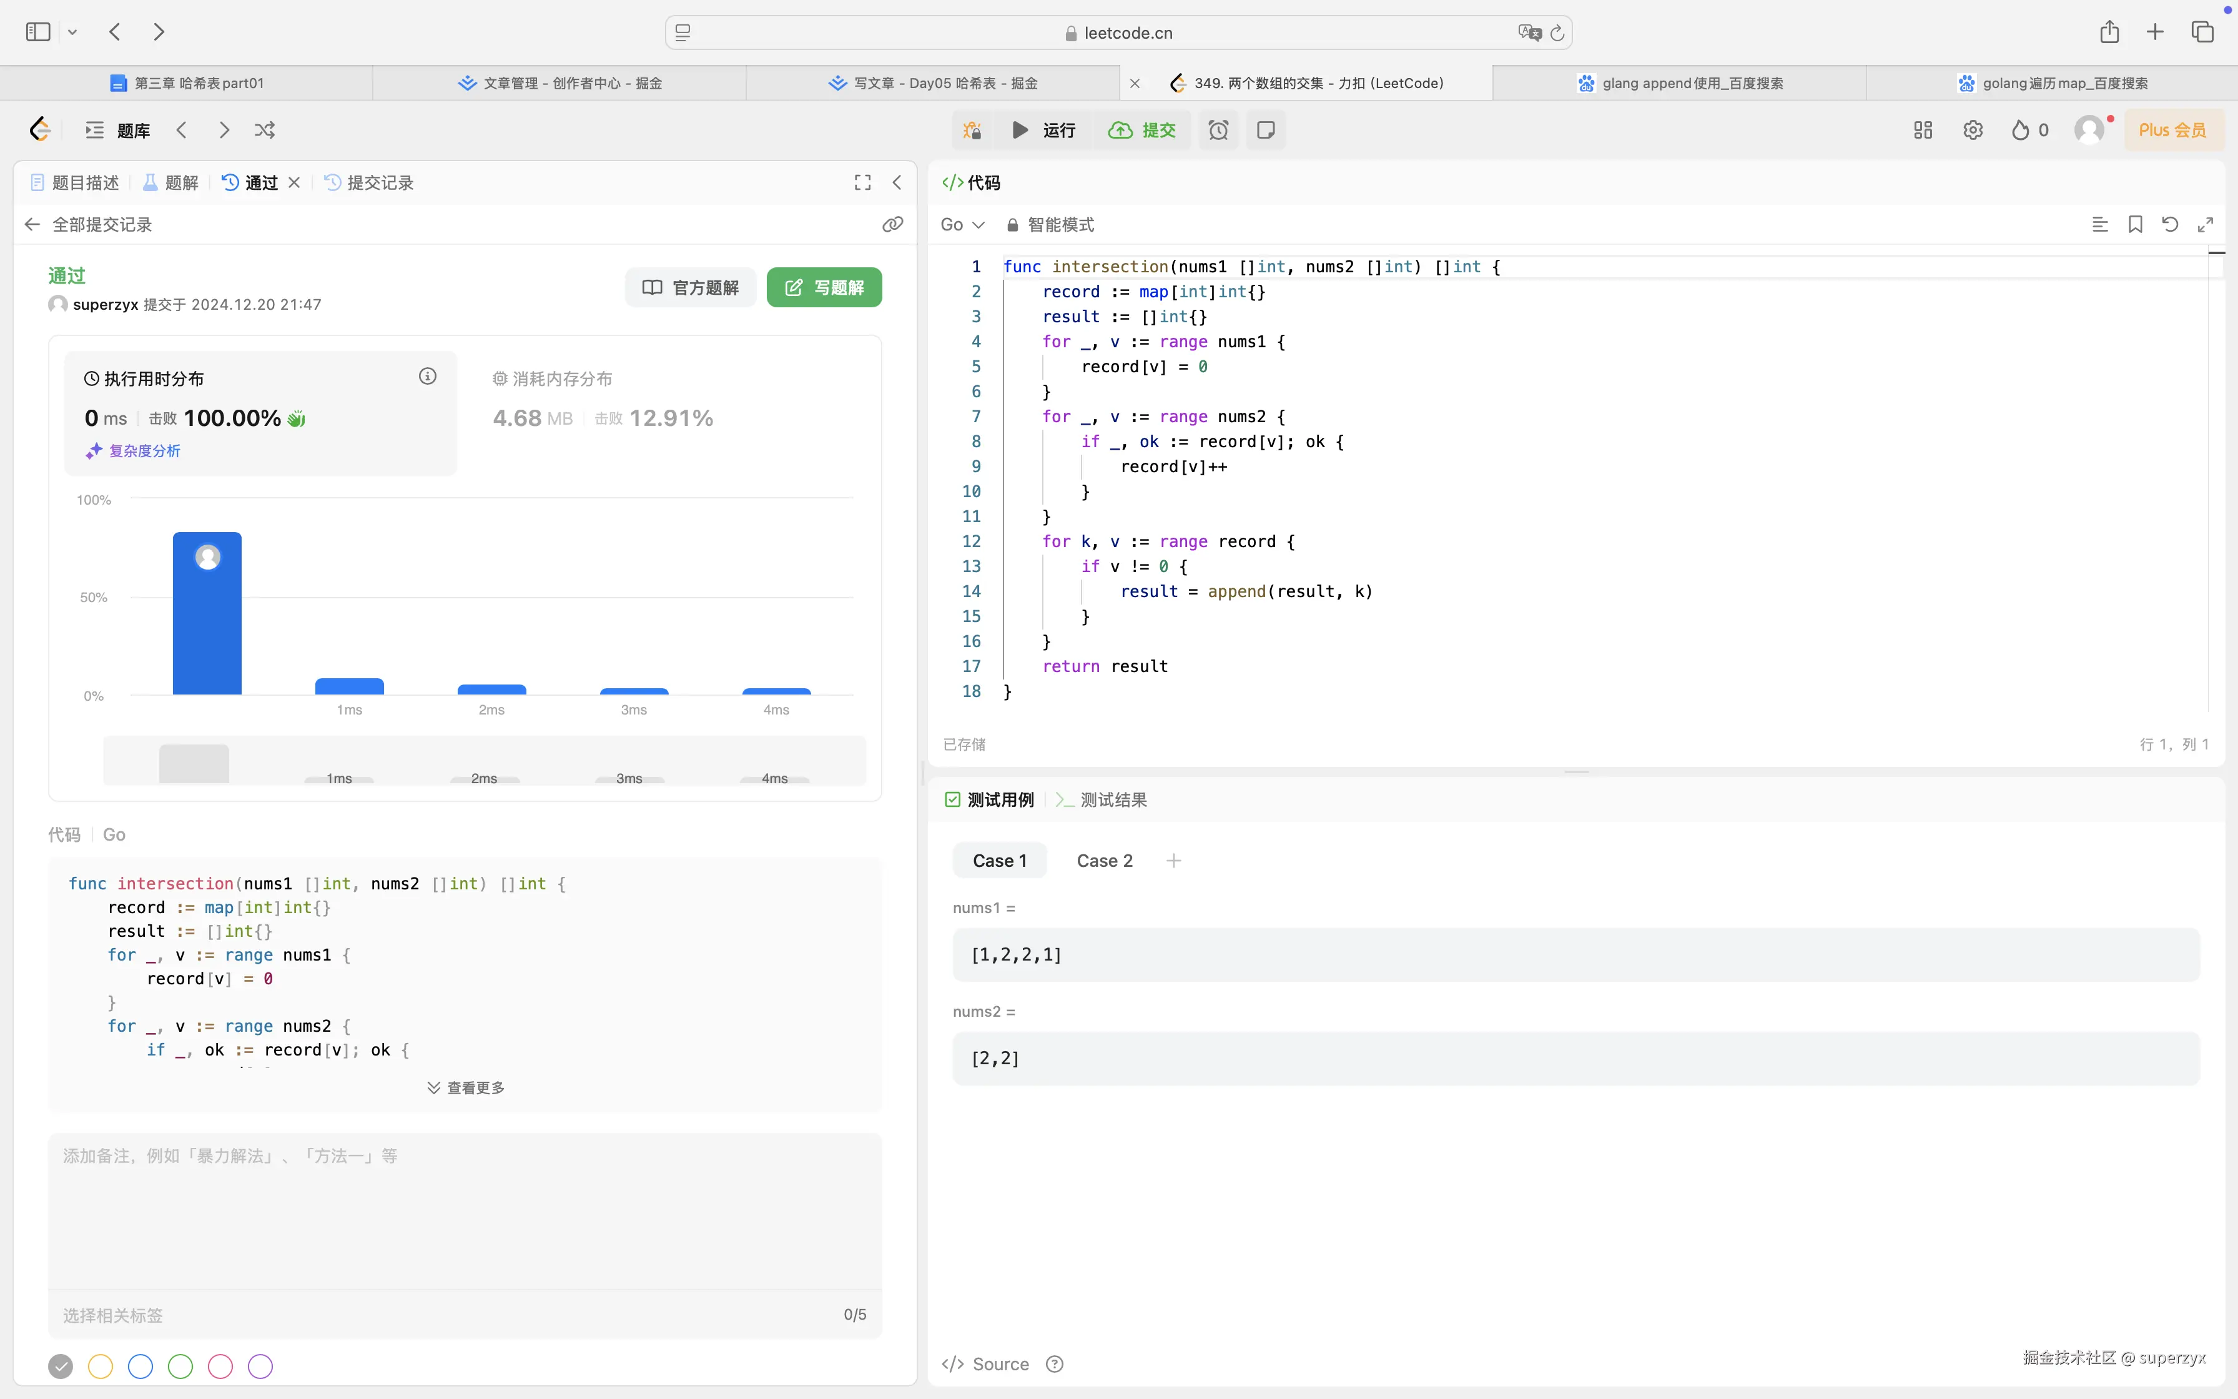This screenshot has height=1399, width=2238.
Task: Close the 通过 tab
Action: pos(294,183)
